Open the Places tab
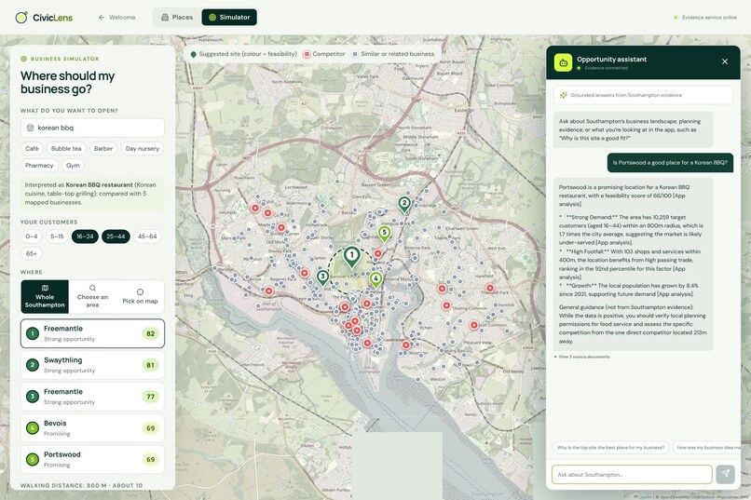The width and height of the screenshot is (751, 500). [177, 17]
